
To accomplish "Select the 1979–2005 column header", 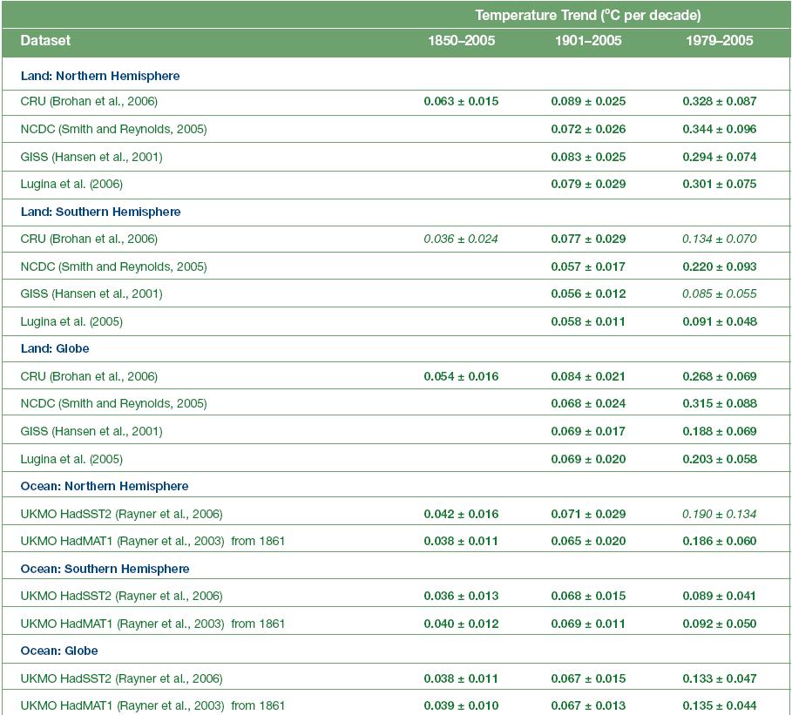I will point(720,41).
